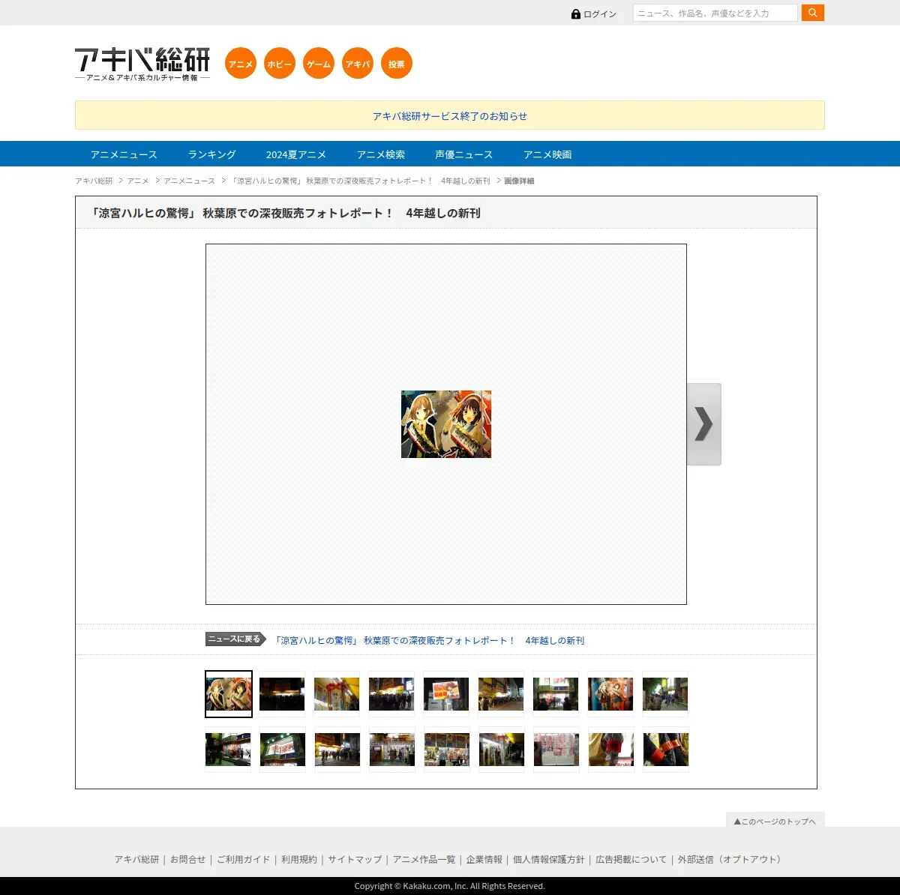Go to next image with the right arrow
Viewport: 900px width, 895px height.
tap(704, 424)
